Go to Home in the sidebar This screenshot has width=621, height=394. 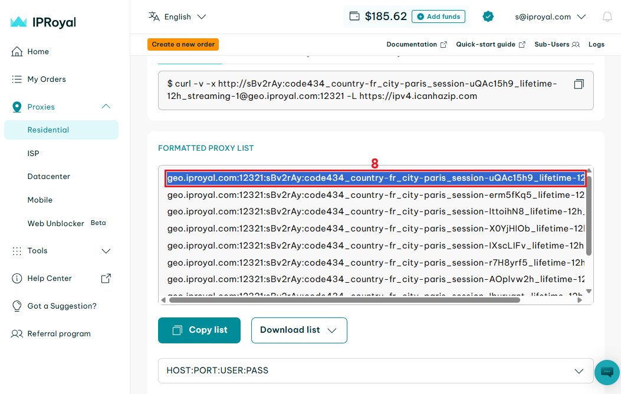pos(38,51)
